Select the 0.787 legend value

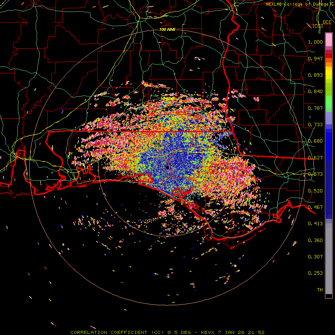click(315, 108)
